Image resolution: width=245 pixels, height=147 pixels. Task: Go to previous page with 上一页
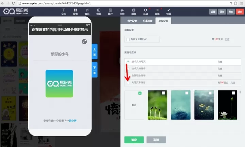95,51
